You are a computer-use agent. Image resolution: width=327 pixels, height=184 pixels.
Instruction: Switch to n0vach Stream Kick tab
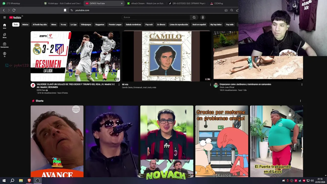click(x=146, y=3)
